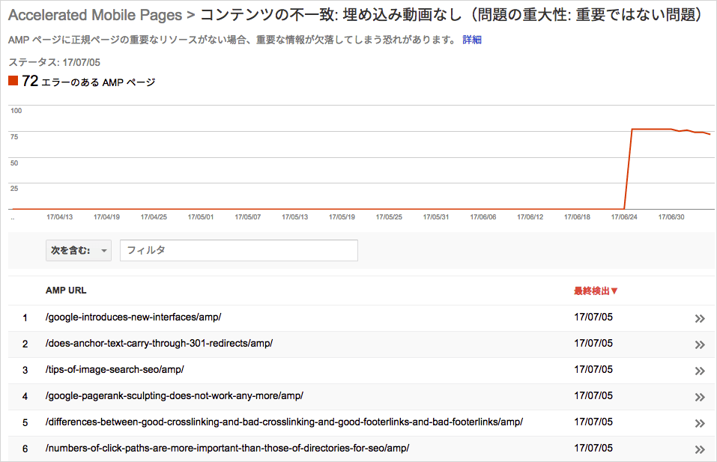Click 17/05/07 date label on chart axis

[248, 217]
